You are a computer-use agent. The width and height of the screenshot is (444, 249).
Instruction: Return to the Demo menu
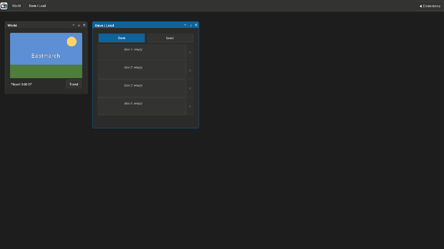click(429, 6)
